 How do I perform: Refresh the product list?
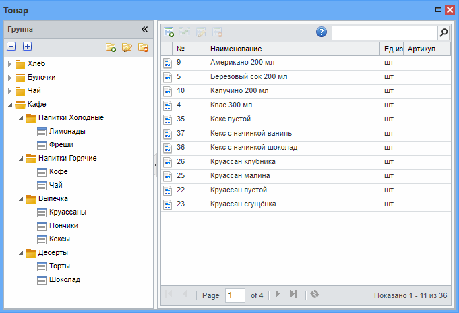click(315, 295)
